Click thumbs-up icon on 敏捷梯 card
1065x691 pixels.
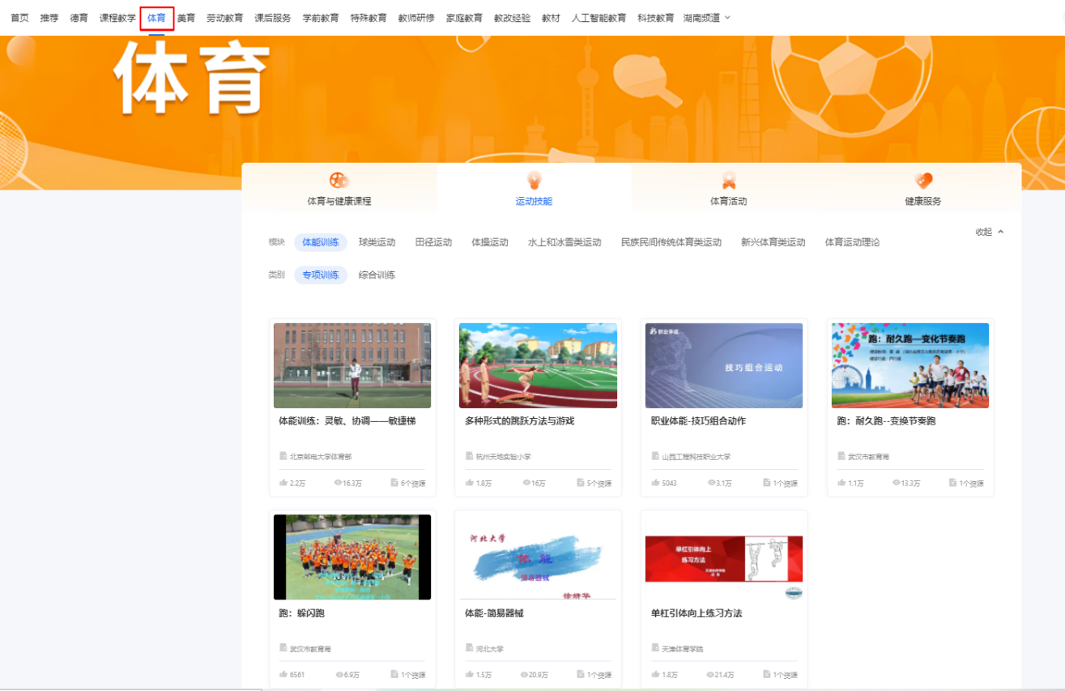pos(283,483)
